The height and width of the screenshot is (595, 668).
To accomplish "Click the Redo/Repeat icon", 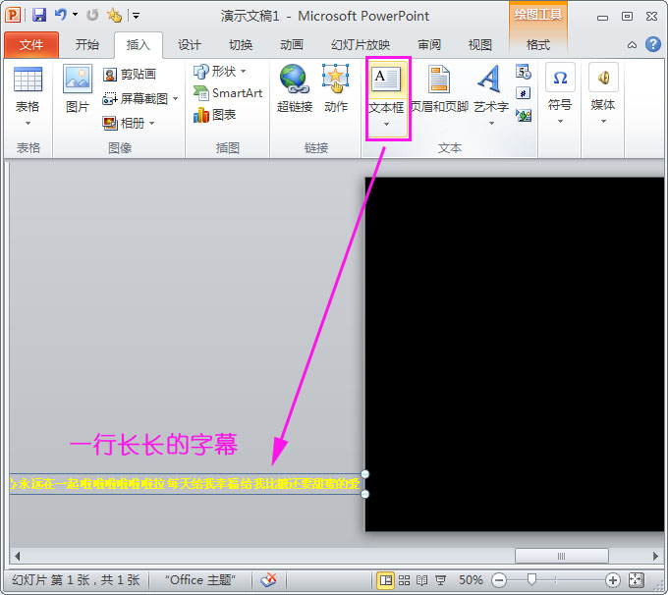I will click(x=92, y=16).
